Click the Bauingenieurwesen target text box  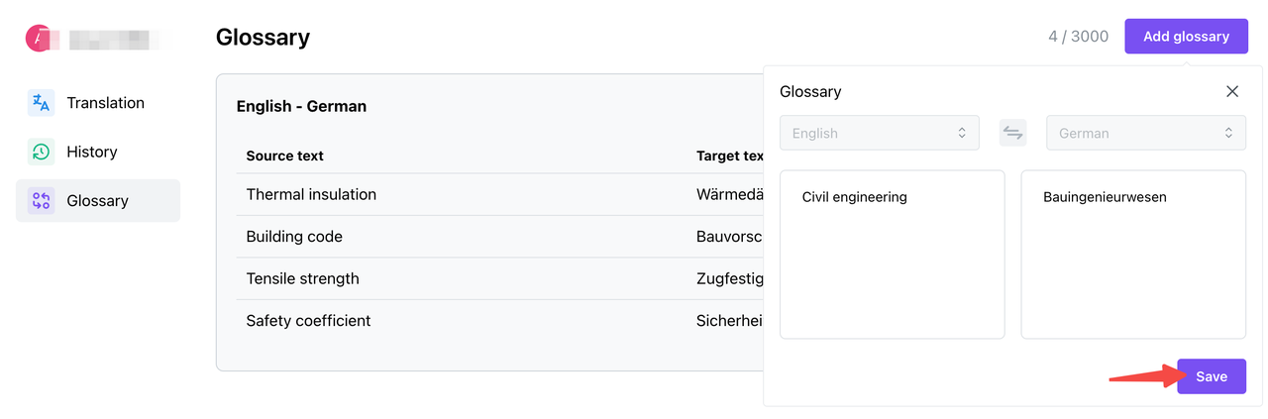click(x=1133, y=255)
